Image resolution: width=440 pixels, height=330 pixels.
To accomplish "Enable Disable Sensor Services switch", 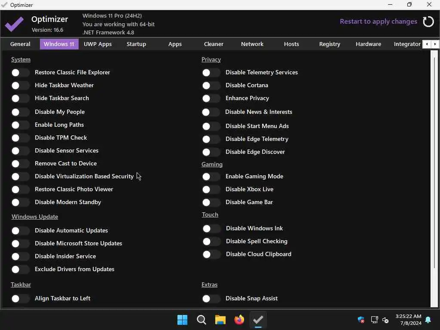I will [x=21, y=151].
